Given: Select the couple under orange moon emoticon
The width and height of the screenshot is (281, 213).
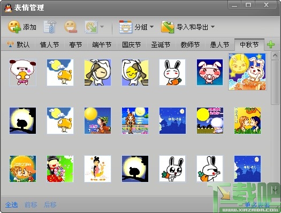Looking at the screenshot, I should coord(23,169).
